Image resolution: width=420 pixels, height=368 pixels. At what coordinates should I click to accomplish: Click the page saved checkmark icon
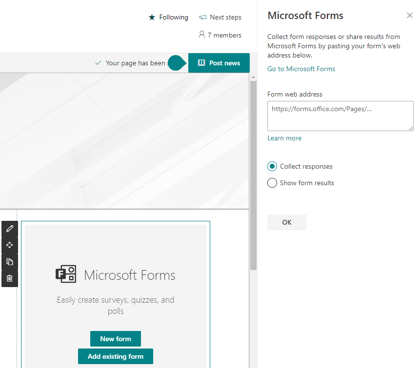[x=99, y=63]
